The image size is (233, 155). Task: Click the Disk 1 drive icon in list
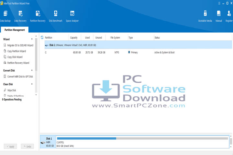[x=47, y=45]
